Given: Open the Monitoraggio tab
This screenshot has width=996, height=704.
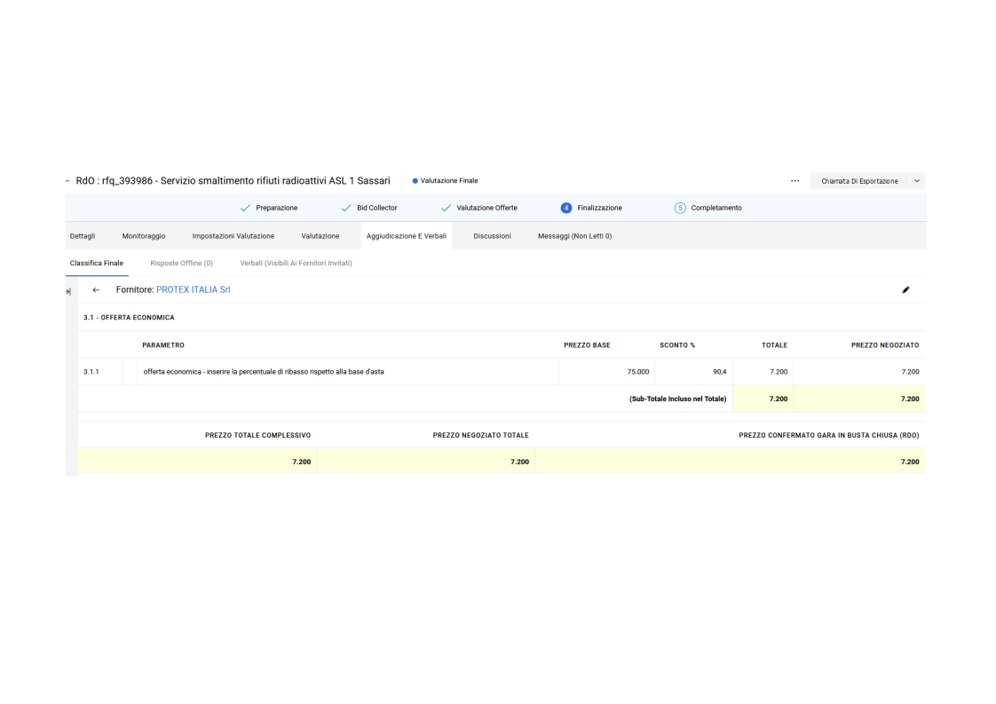Looking at the screenshot, I should [x=144, y=236].
